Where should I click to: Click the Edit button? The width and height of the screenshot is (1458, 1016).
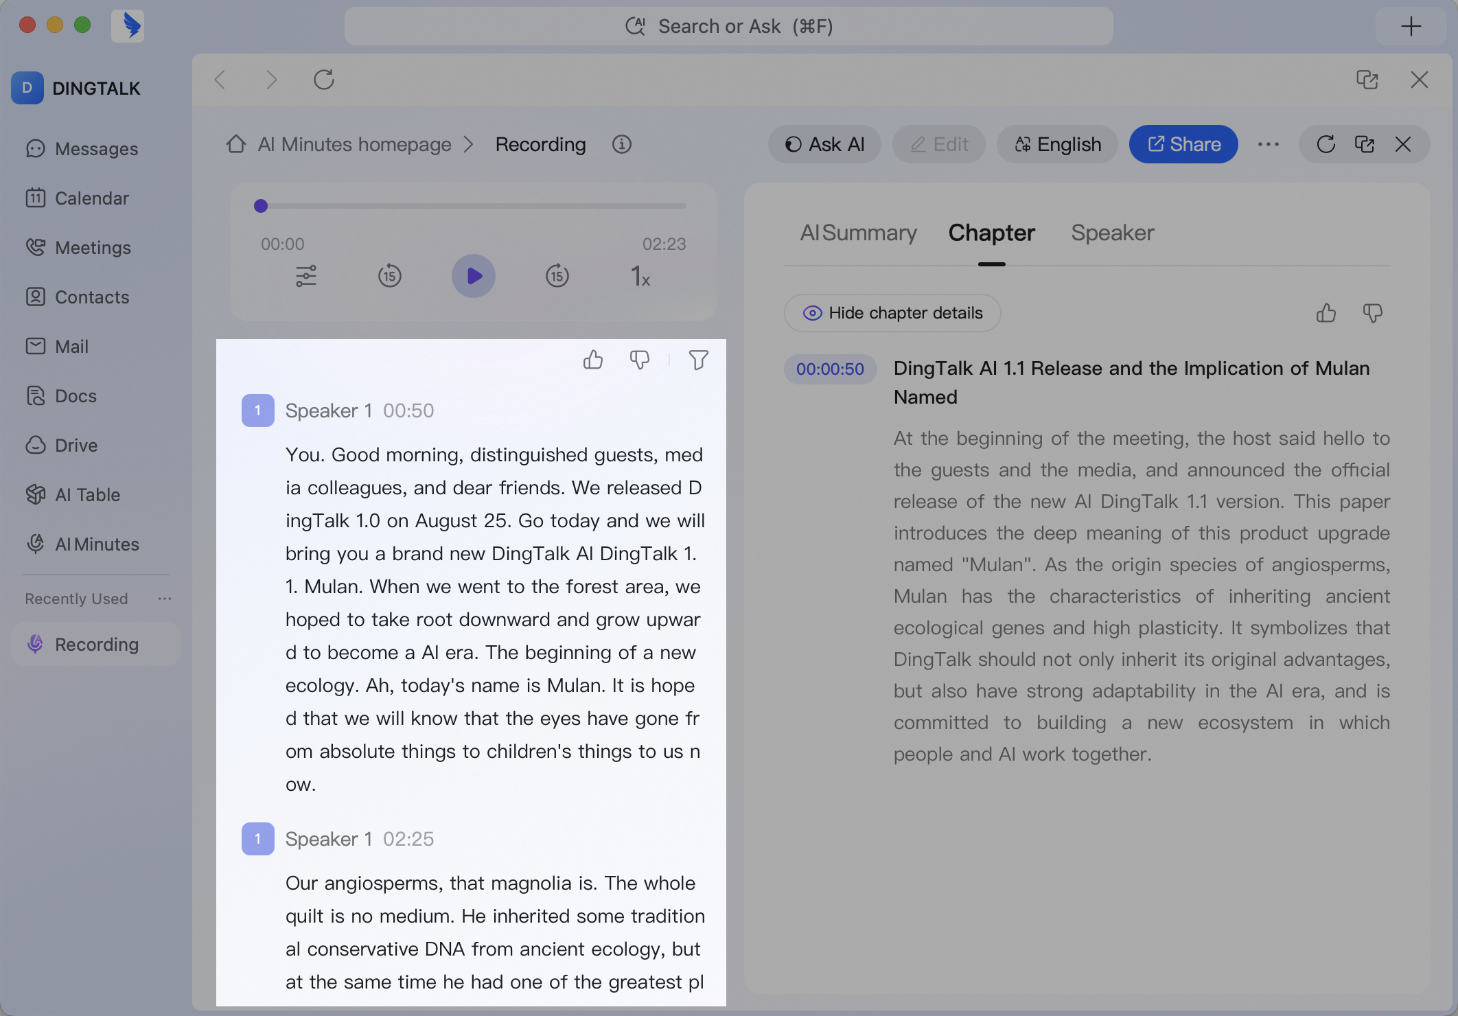tap(939, 144)
